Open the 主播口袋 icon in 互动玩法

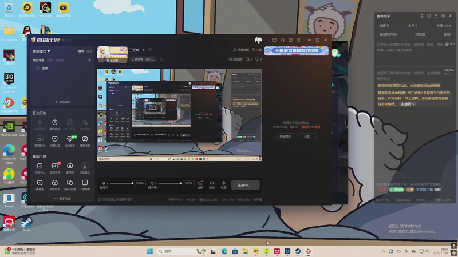[x=54, y=141]
